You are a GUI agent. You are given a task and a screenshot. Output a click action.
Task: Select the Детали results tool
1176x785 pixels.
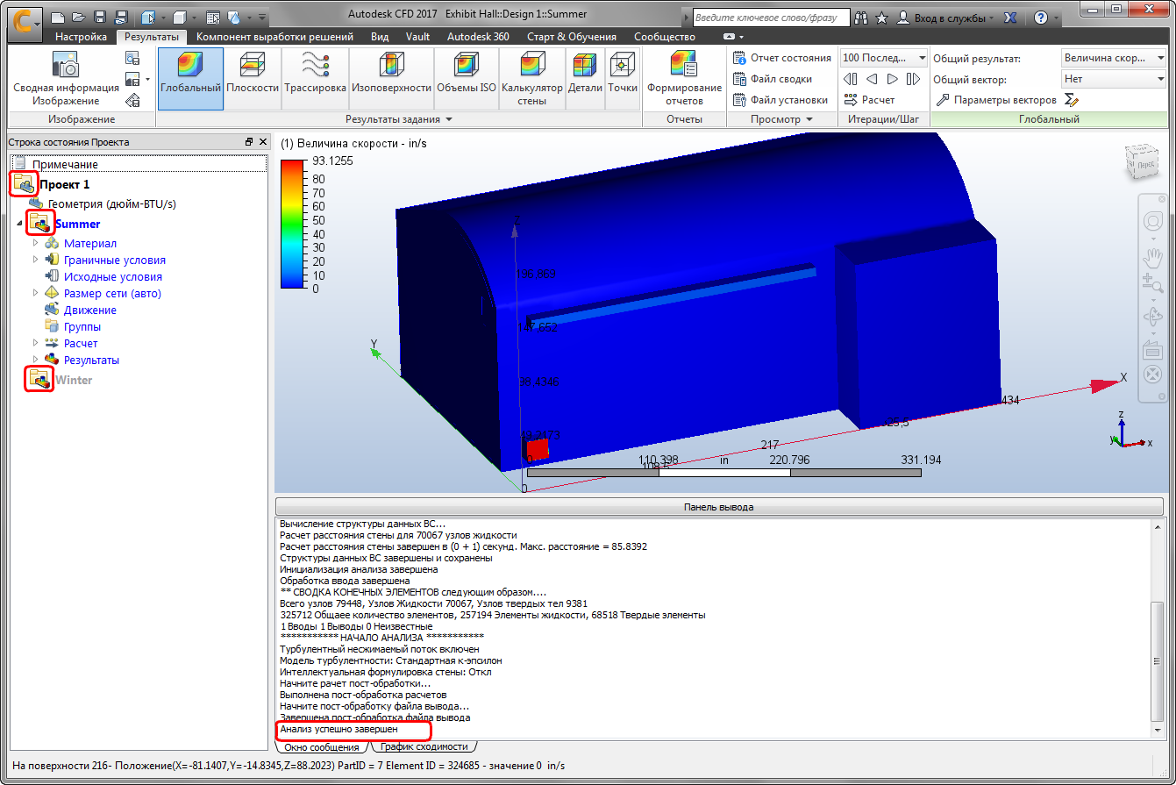coord(585,78)
